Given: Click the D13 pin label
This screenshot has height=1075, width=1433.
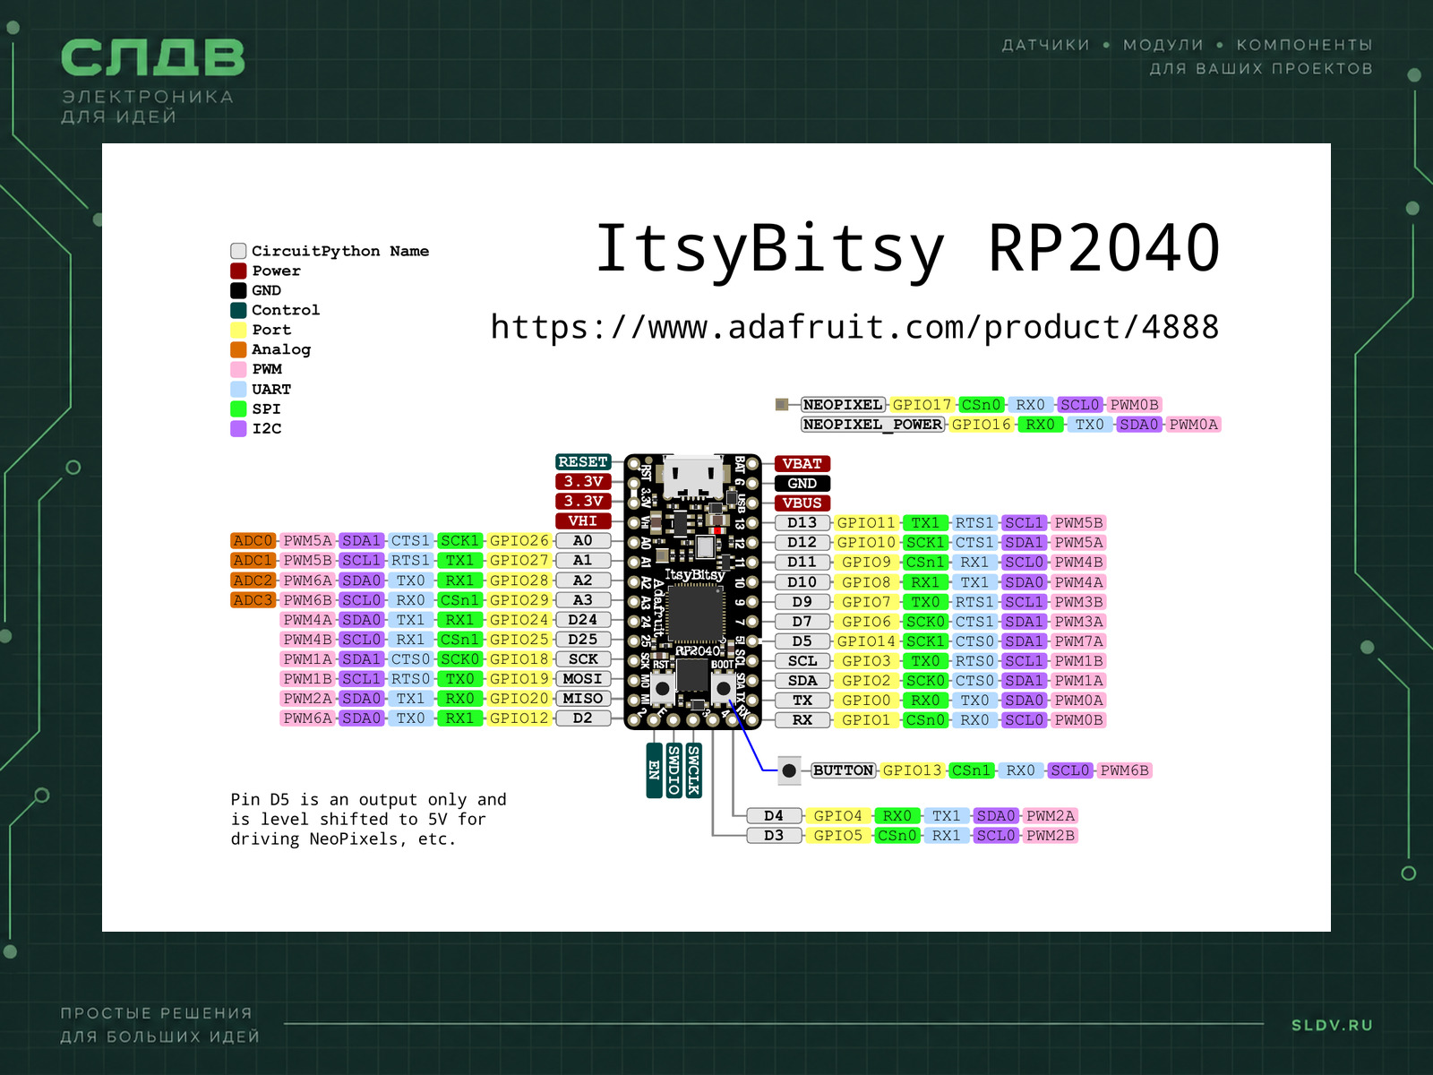Looking at the screenshot, I should [x=802, y=523].
